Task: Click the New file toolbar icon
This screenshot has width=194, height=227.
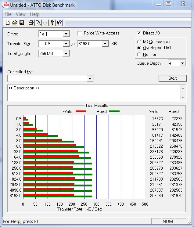Action: [8, 23]
